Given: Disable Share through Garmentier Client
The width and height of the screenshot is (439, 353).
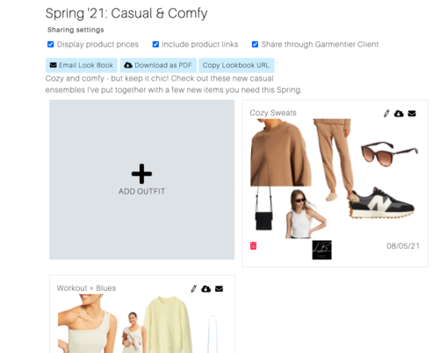Looking at the screenshot, I should click(255, 44).
